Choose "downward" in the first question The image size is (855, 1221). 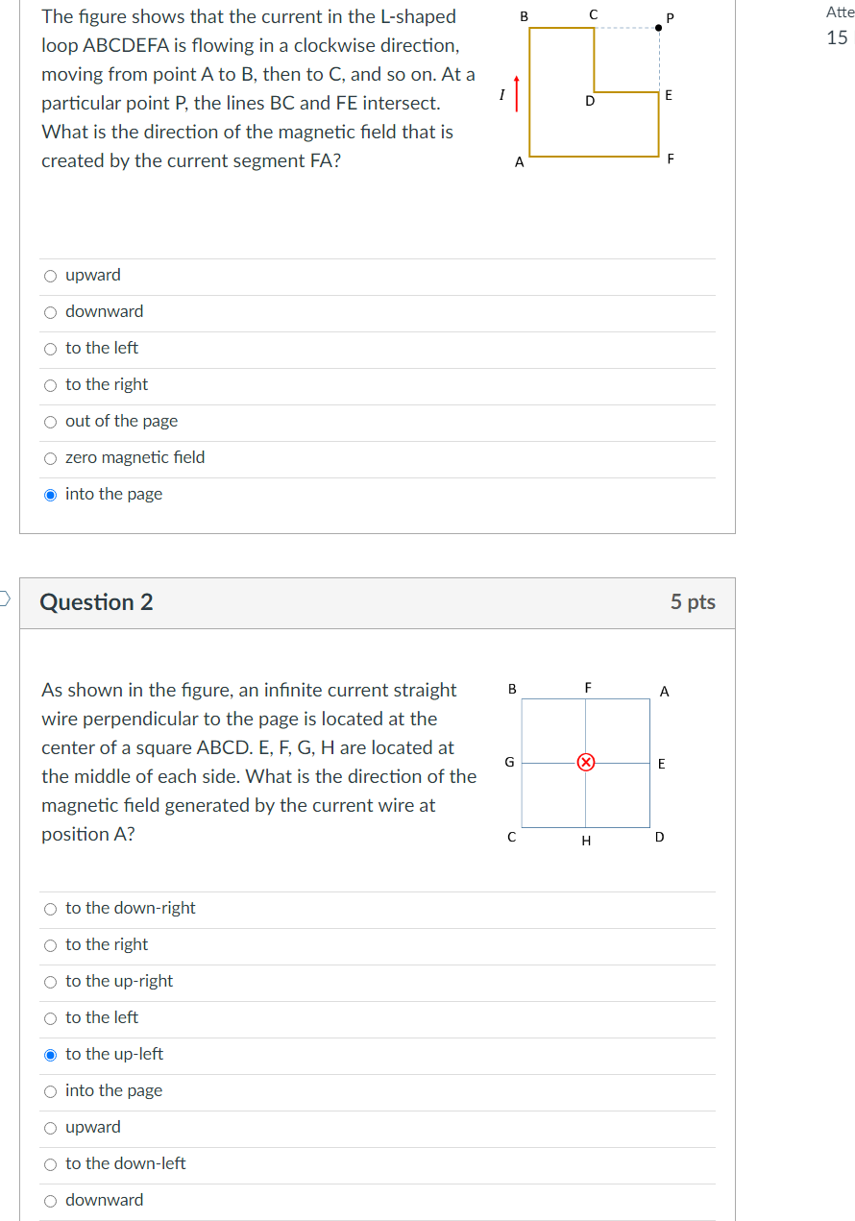(49, 312)
